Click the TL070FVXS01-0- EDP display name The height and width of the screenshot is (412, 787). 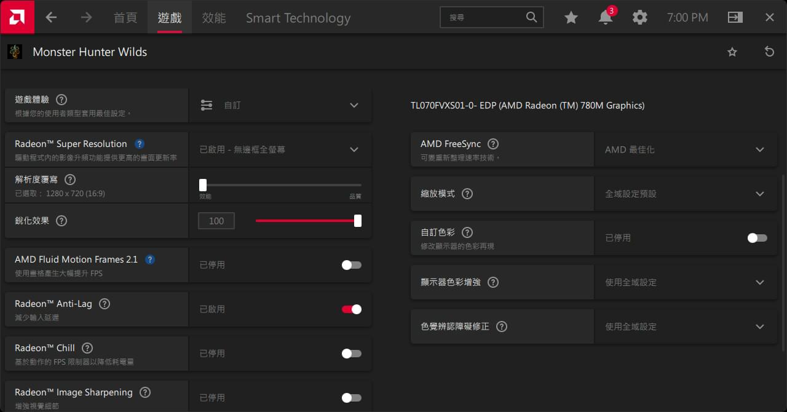tap(528, 106)
